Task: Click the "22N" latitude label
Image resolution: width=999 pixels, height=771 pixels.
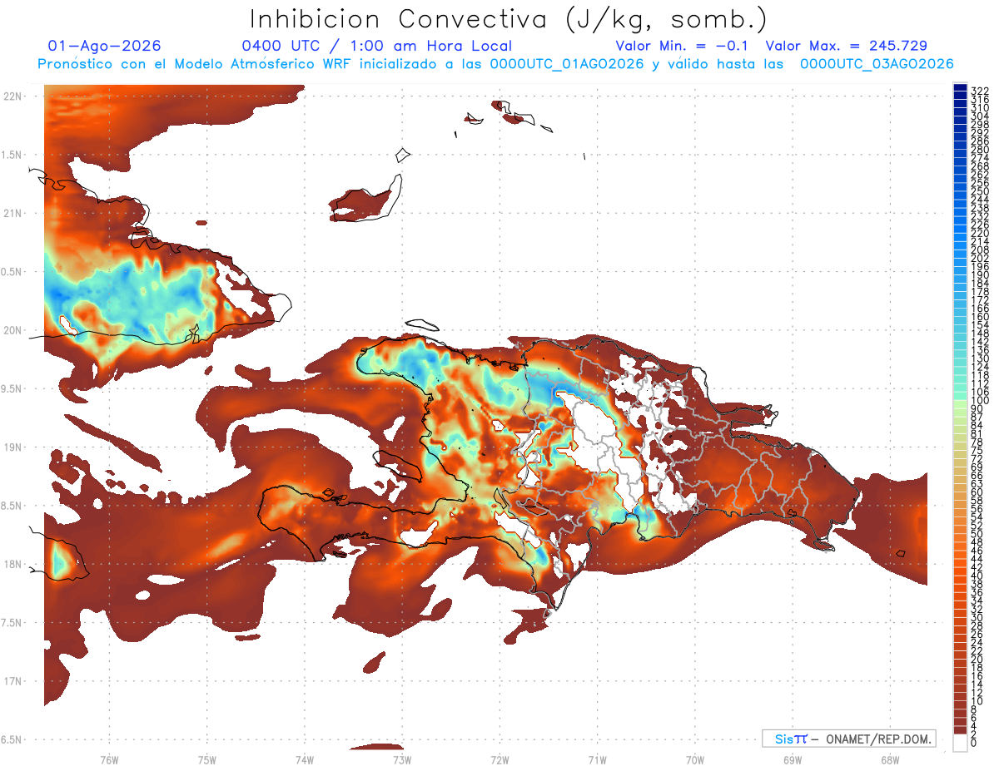Action: (x=12, y=96)
